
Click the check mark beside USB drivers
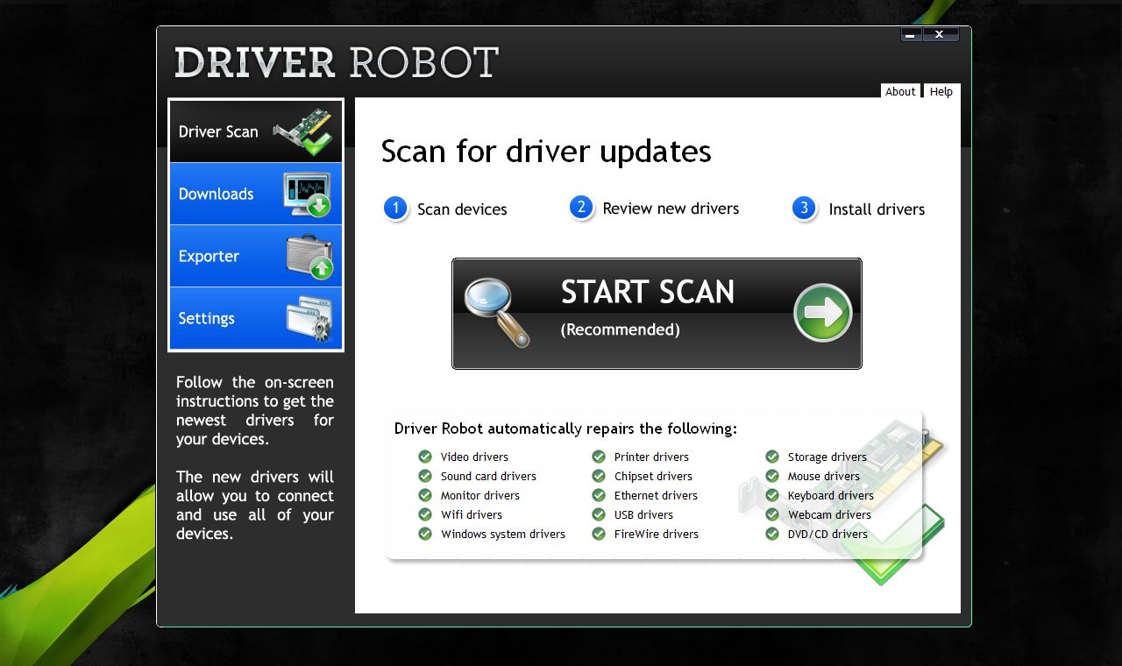pos(599,514)
